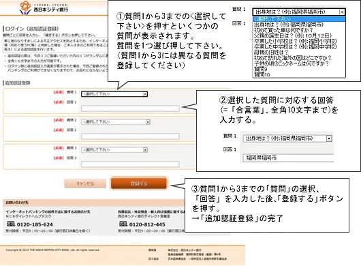Click the copyright text in the footer

tap(52, 250)
